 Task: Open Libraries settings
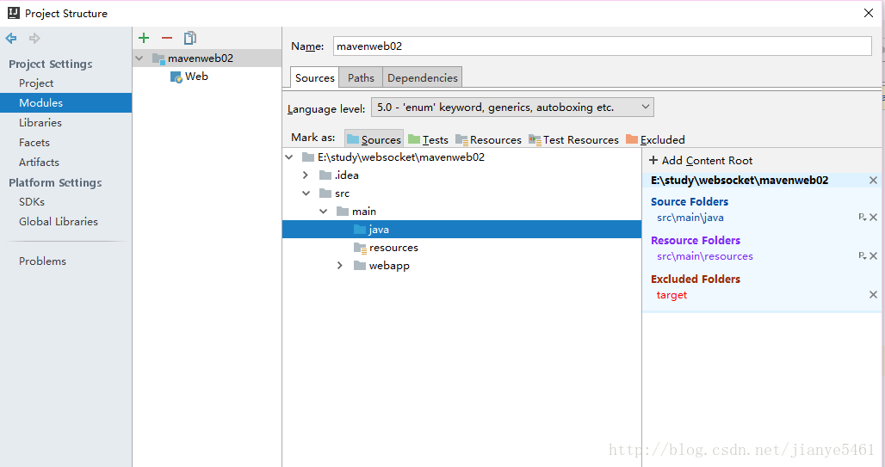(x=40, y=122)
